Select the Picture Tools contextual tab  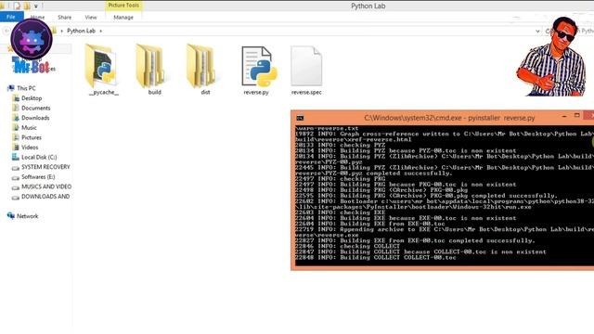[123, 6]
